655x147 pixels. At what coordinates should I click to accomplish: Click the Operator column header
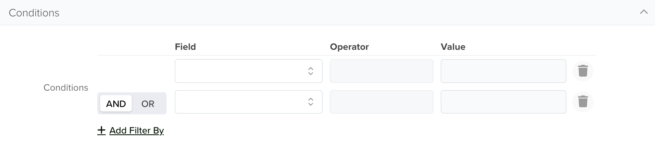[349, 47]
